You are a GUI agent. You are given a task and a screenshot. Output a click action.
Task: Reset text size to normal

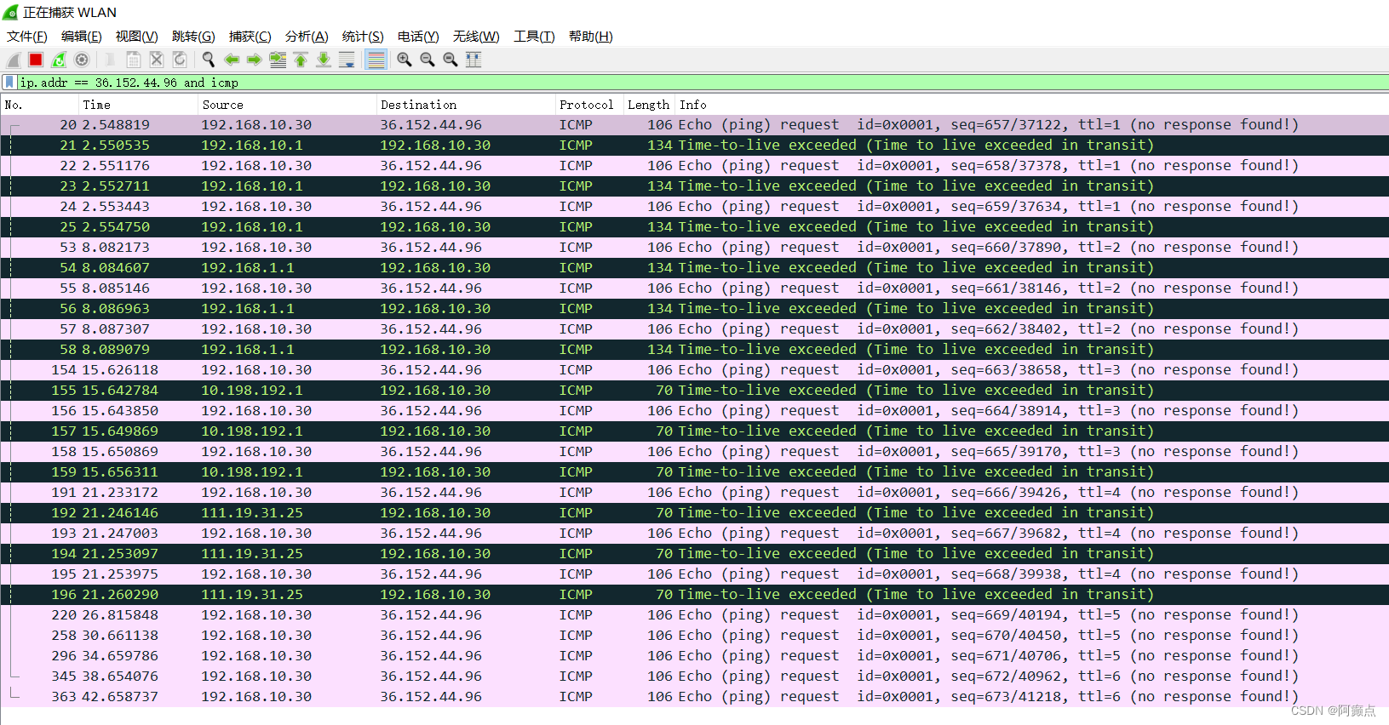tap(450, 60)
